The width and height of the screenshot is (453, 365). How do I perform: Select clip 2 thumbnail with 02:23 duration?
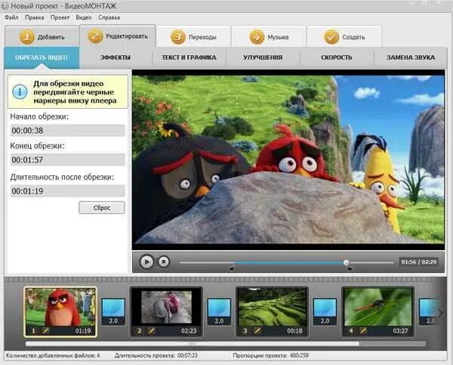(x=166, y=312)
